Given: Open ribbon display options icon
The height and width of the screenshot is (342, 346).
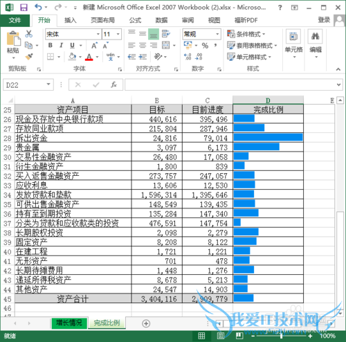Looking at the screenshot, I should tap(294, 8).
